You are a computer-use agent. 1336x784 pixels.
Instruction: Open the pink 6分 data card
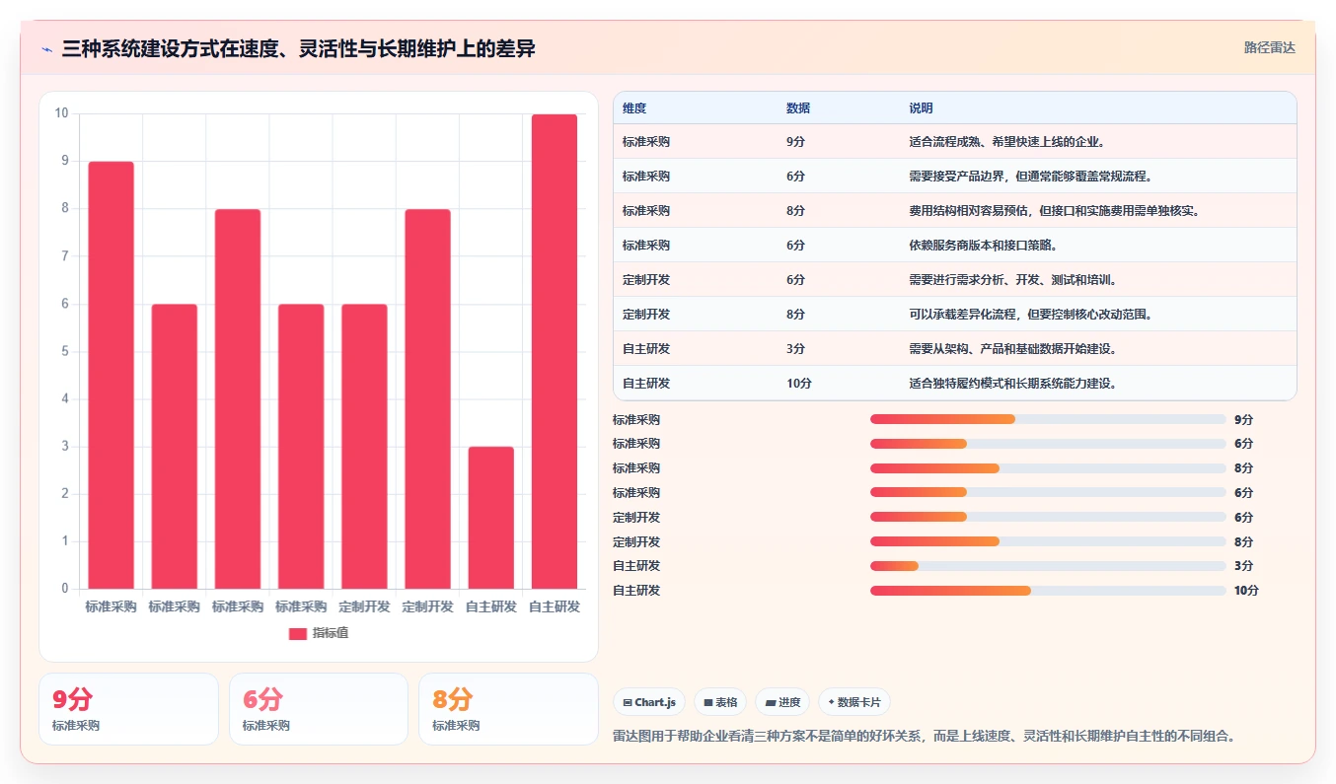tap(319, 709)
